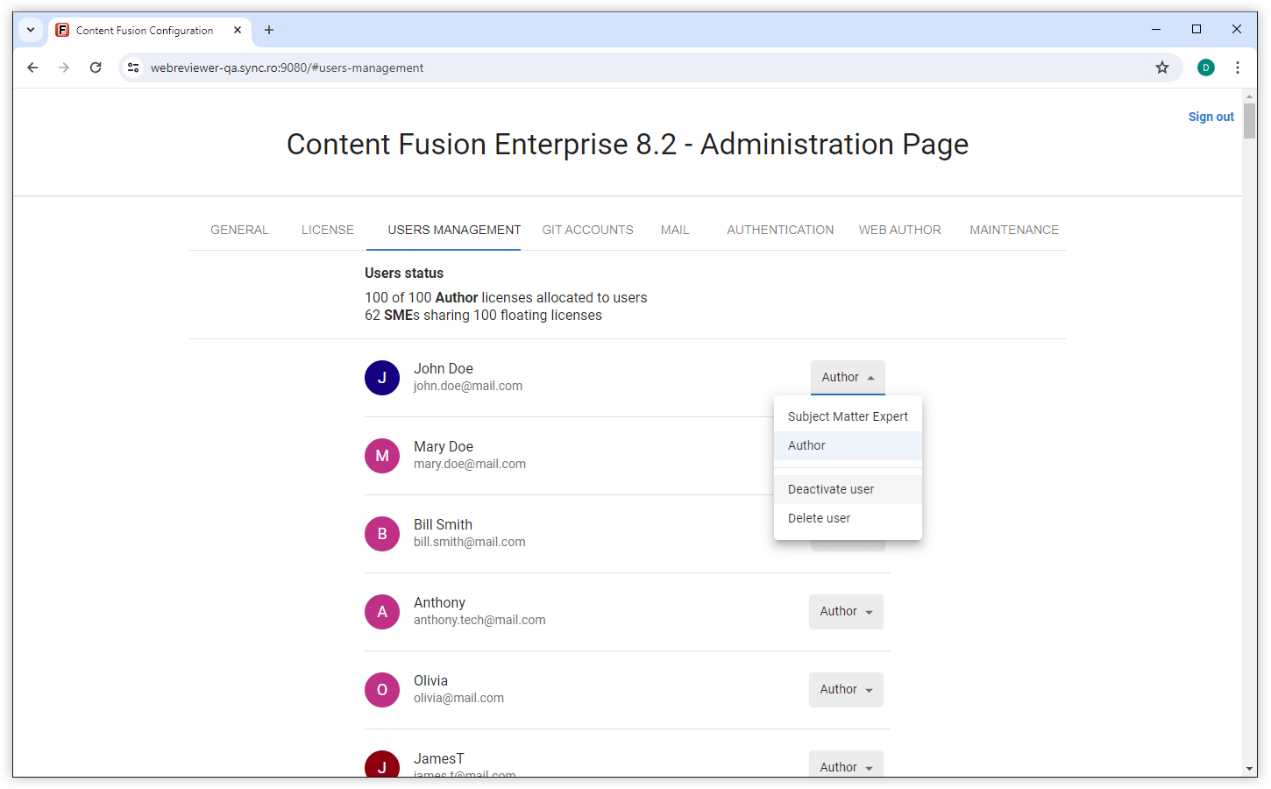1271x789 pixels.
Task: Click the Administration Page title heading
Action: point(628,144)
